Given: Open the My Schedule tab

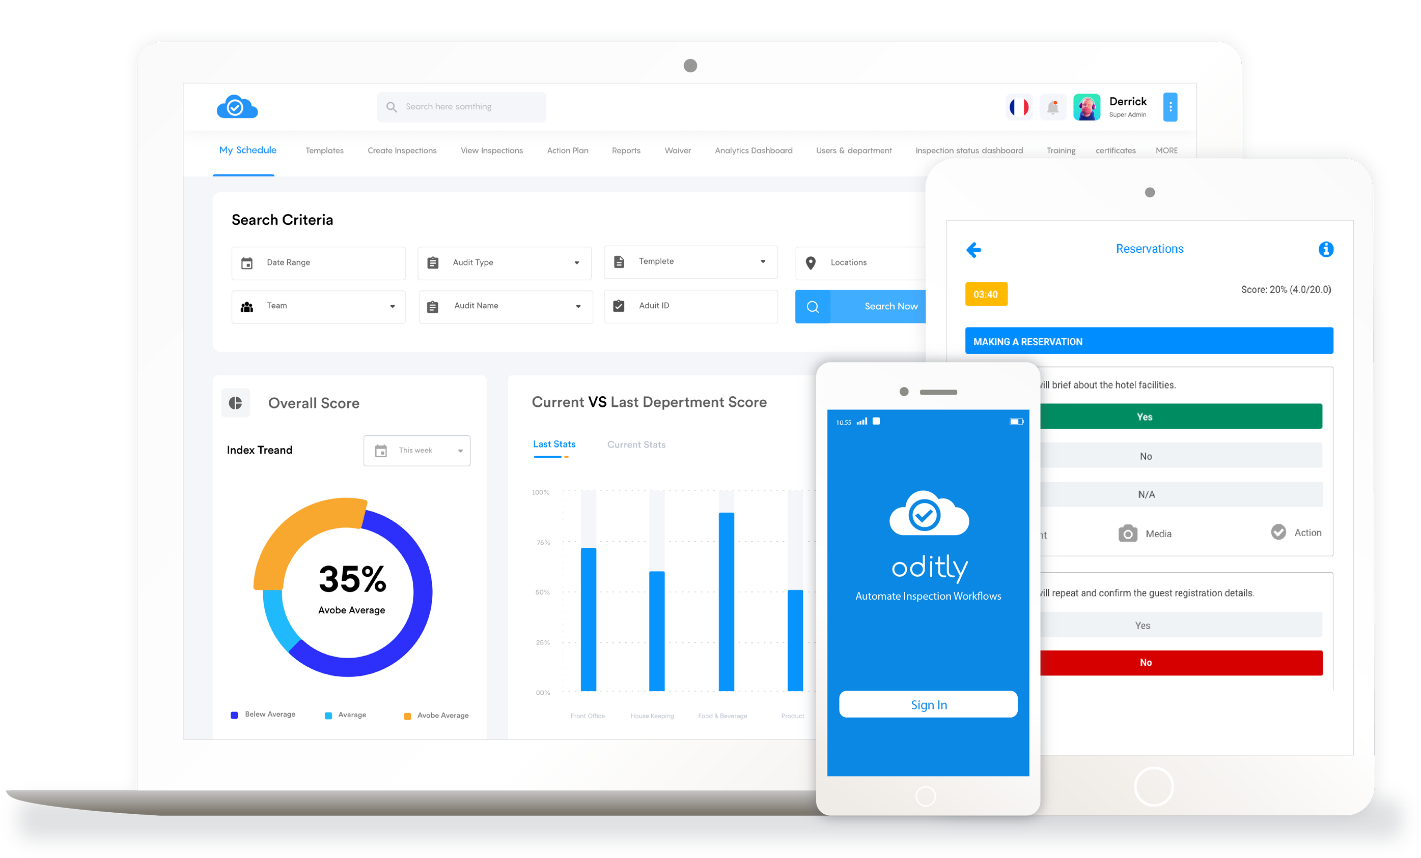Looking at the screenshot, I should point(247,150).
